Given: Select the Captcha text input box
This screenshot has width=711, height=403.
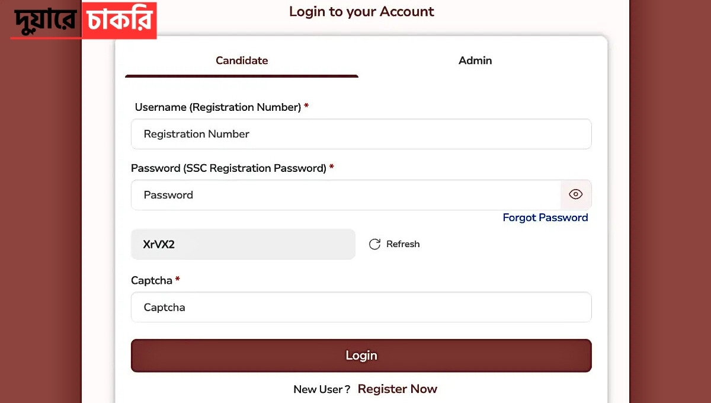Looking at the screenshot, I should pos(361,307).
